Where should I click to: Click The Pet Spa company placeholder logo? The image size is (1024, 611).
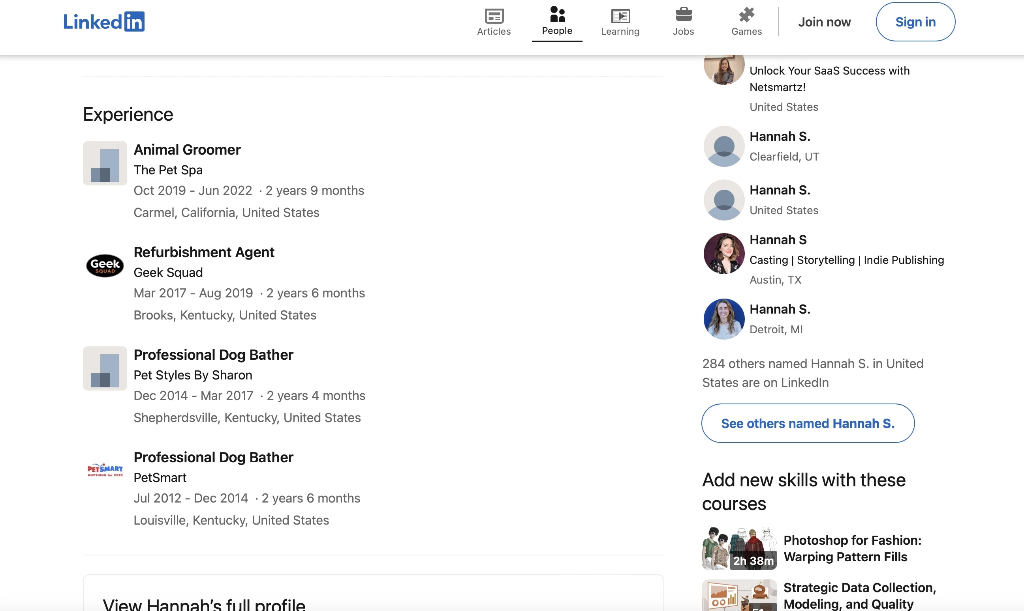coord(105,163)
